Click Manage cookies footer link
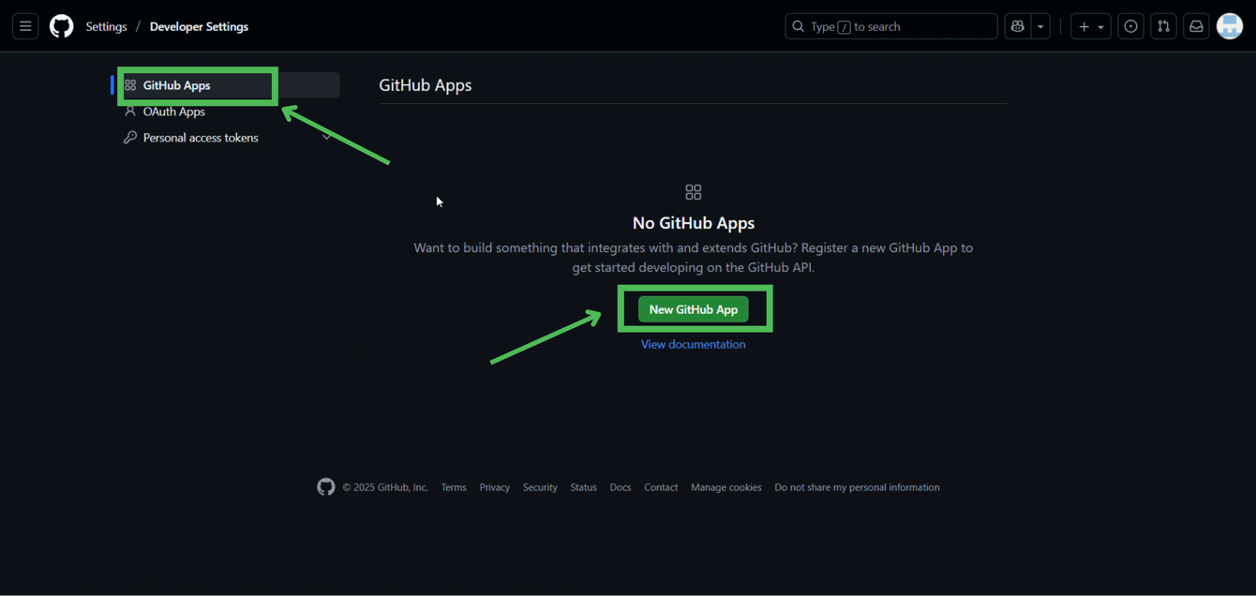The height and width of the screenshot is (596, 1256). 726,487
